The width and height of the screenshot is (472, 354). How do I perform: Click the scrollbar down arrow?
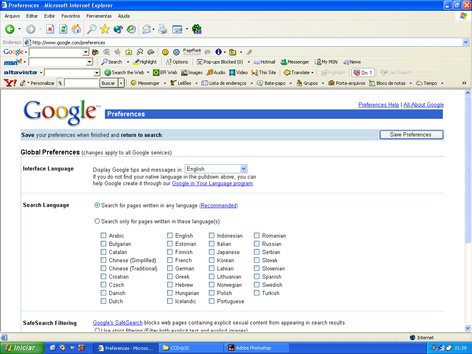467,328
